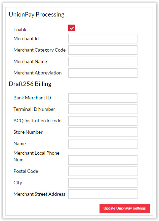Uncheck the Enable UnionPay checkbox
The image size is (159, 221).
click(x=72, y=28)
